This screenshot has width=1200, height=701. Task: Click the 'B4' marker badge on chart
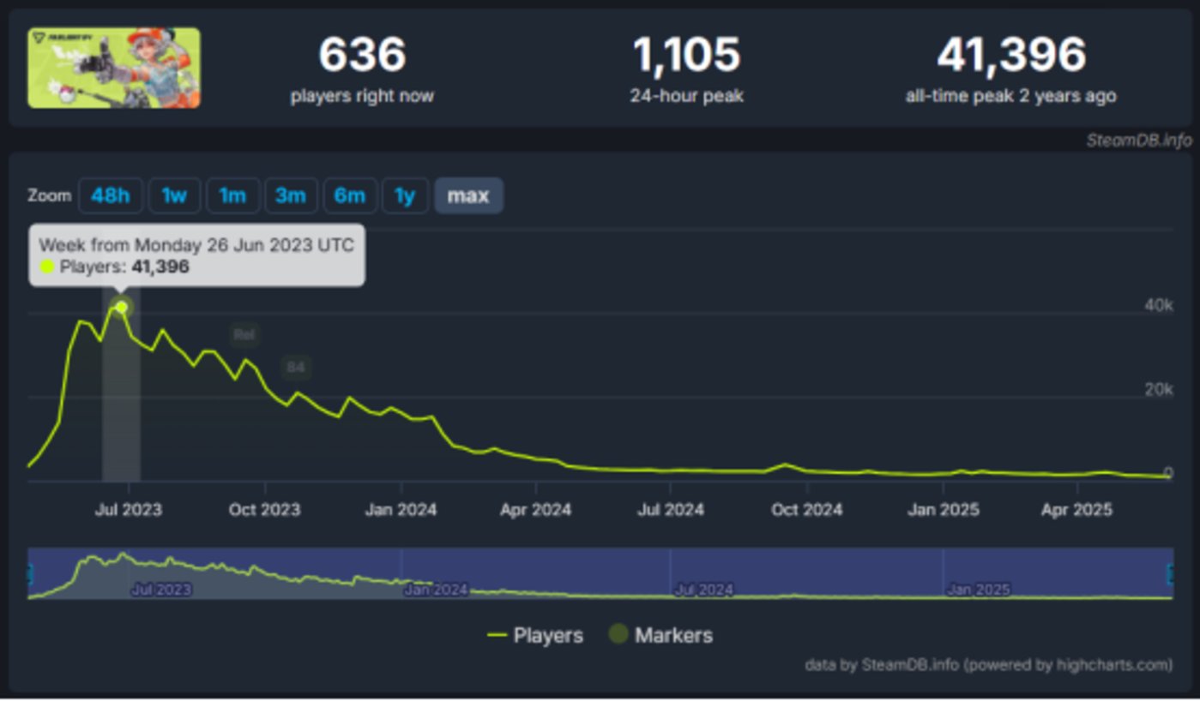point(296,368)
